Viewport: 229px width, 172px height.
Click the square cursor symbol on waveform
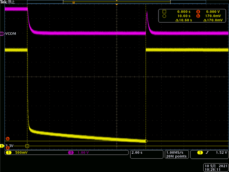point(27,146)
